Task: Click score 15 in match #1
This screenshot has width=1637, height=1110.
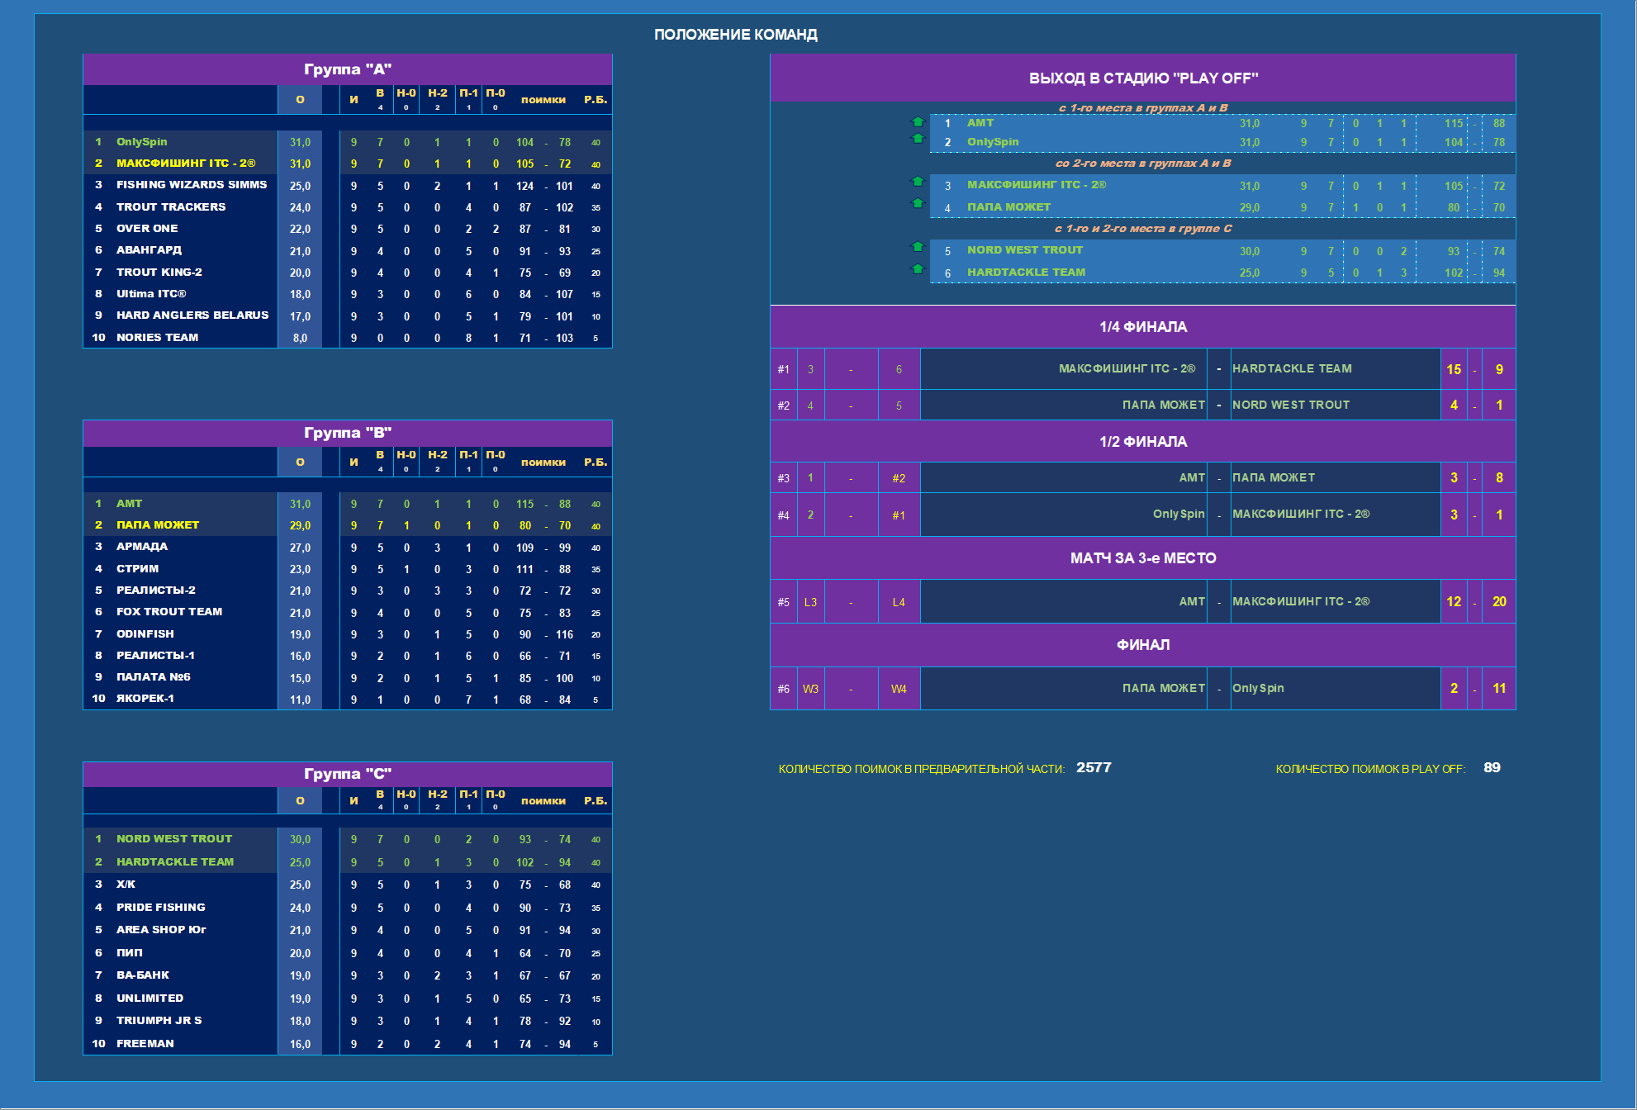Action: [1454, 370]
